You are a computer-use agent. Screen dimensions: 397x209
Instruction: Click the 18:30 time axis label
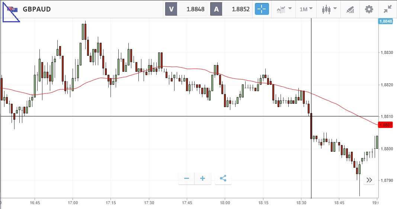(301, 203)
